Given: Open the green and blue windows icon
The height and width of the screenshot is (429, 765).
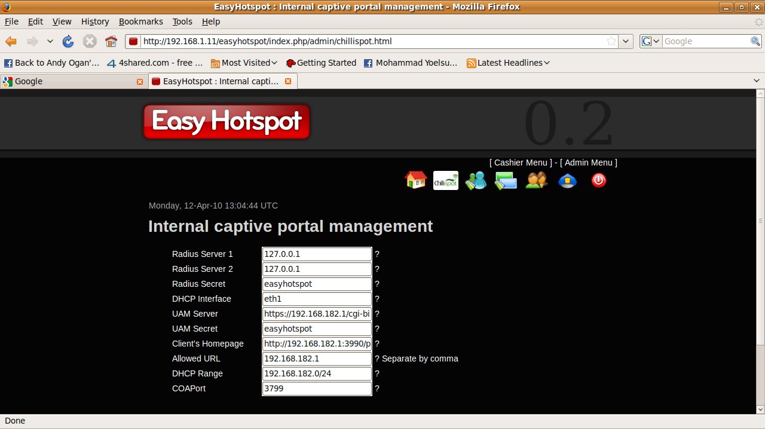Looking at the screenshot, I should tap(506, 180).
